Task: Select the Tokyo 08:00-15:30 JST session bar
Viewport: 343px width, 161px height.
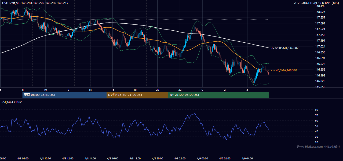Action: tap(64, 95)
